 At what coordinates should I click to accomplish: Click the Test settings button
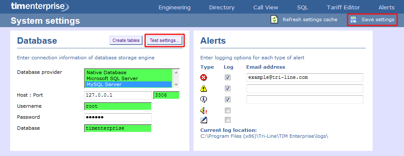[x=164, y=40]
